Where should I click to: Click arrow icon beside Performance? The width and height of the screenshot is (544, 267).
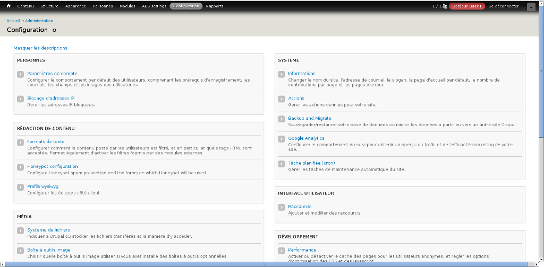coord(282,251)
